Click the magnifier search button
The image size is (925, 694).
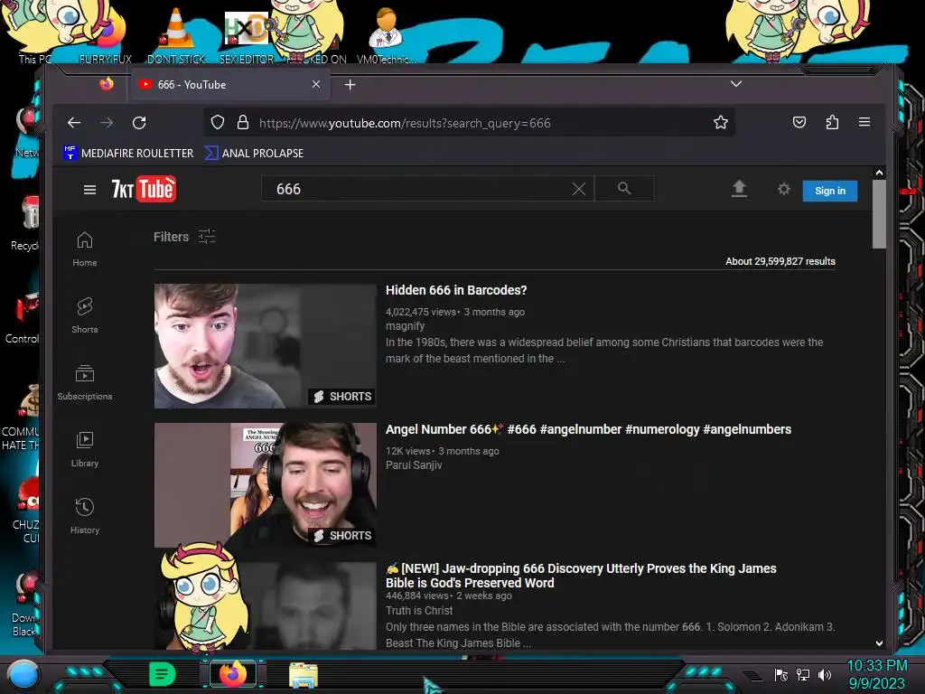[624, 188]
